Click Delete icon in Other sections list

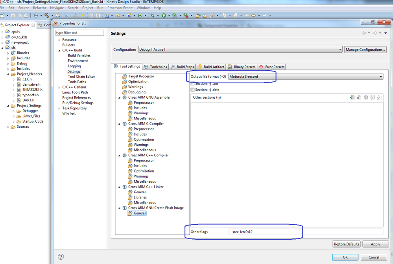[x=359, y=97]
